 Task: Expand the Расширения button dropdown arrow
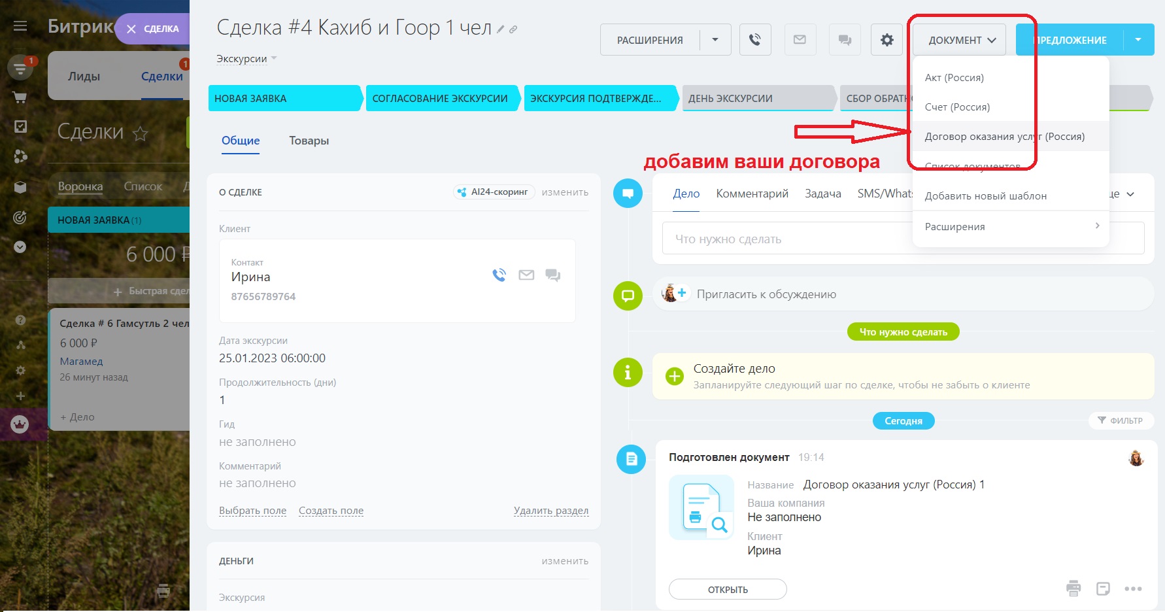(x=715, y=40)
